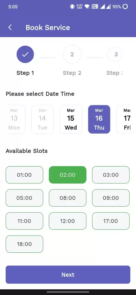Screen dimensions: 136x295
Task: Choose the 18:00 slot
Action: (25, 244)
